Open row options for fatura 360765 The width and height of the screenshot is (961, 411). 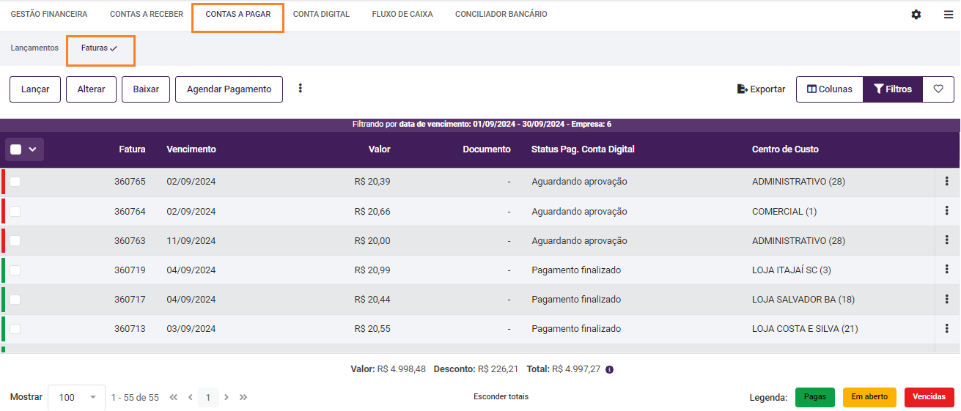pyautogui.click(x=947, y=182)
